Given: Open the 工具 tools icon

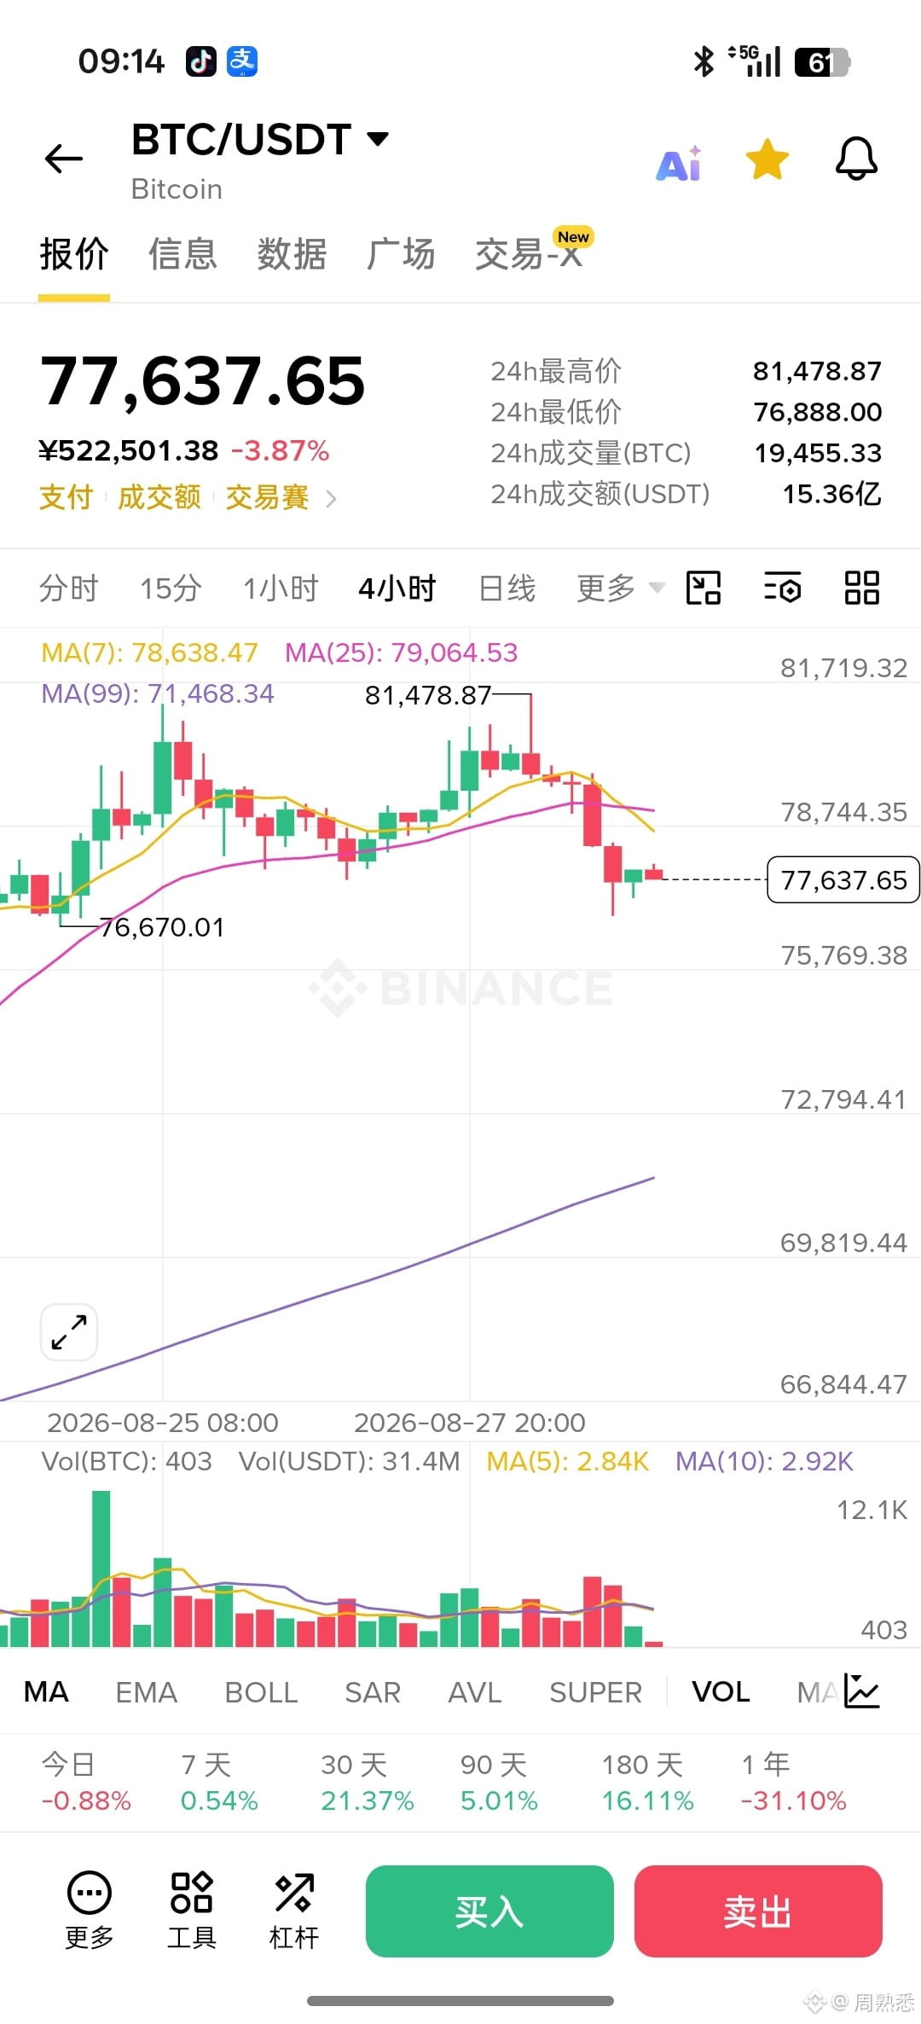Looking at the screenshot, I should coord(192,1911).
